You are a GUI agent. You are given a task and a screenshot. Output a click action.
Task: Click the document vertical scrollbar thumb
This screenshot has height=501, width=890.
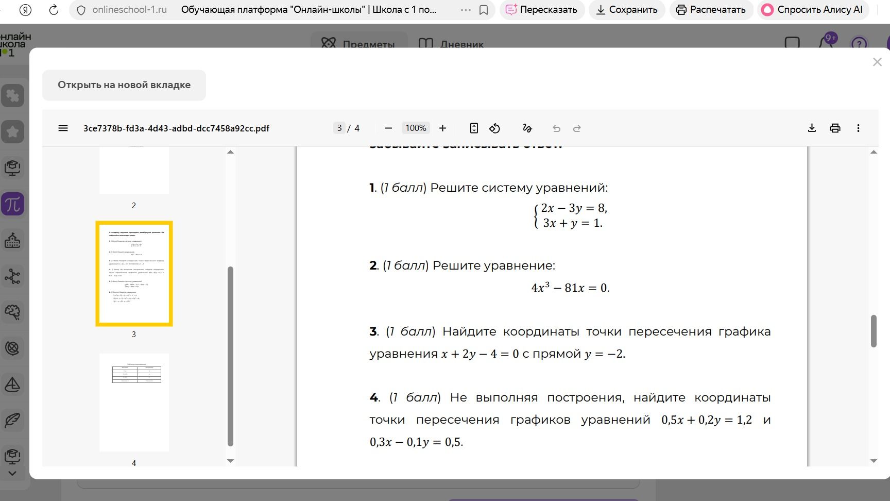874,331
